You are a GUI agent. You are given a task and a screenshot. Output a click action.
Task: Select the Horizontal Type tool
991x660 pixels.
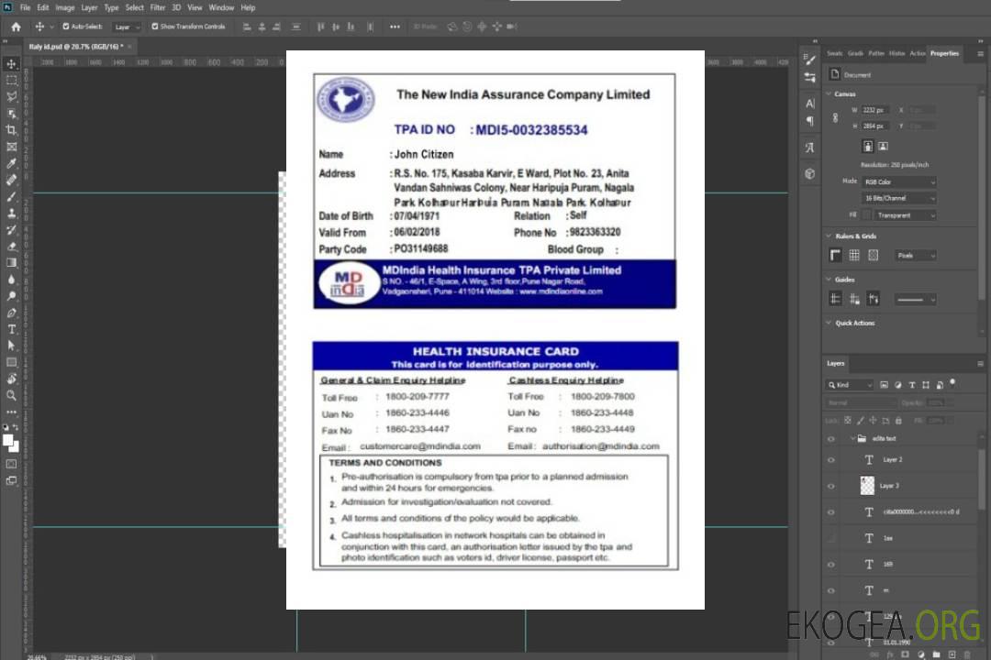click(x=11, y=329)
